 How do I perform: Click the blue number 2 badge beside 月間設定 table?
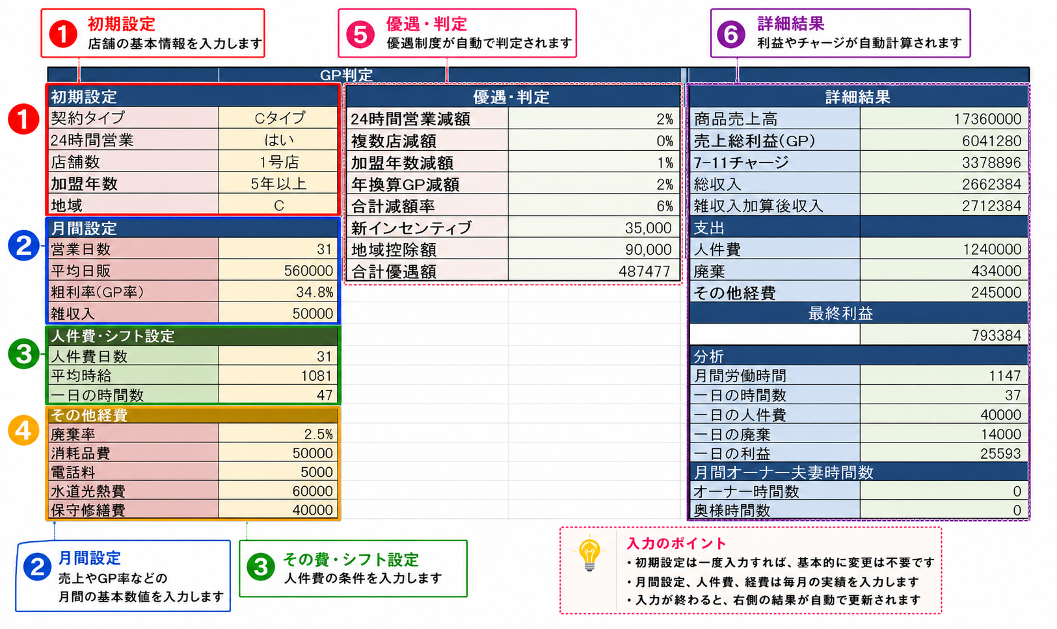[23, 246]
